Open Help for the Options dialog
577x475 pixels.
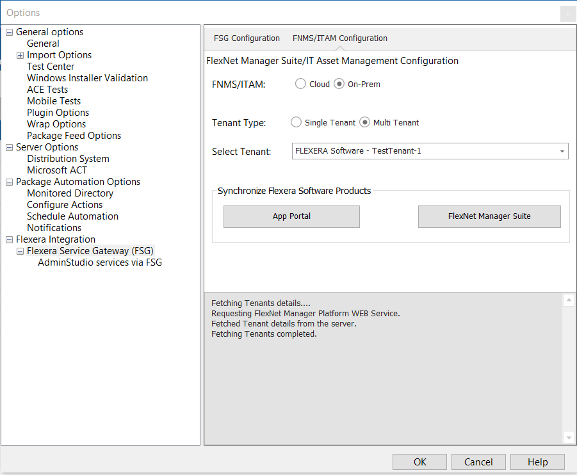pyautogui.click(x=537, y=462)
